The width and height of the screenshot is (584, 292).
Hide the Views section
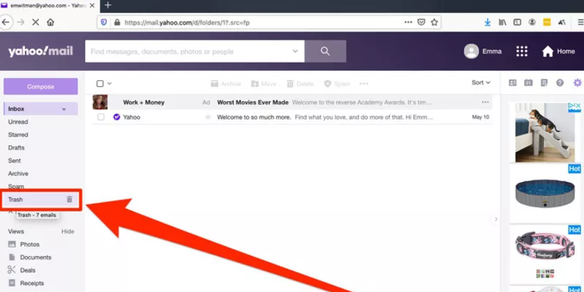[68, 231]
